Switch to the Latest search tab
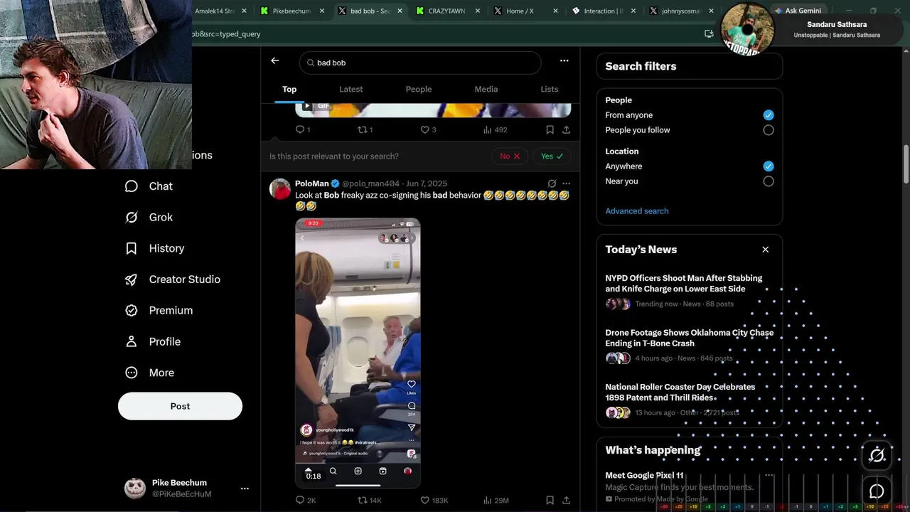 (351, 89)
